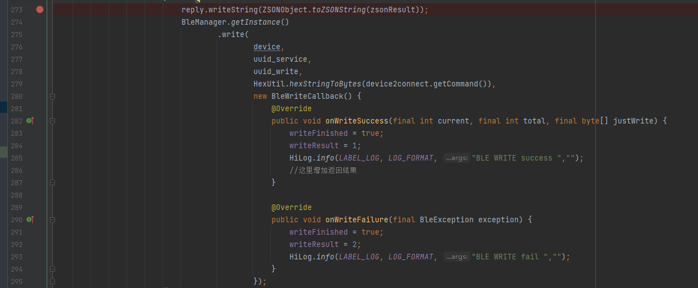Click BleWriteCallback on line 280
Viewport: 698px width, 288px height.
307,96
